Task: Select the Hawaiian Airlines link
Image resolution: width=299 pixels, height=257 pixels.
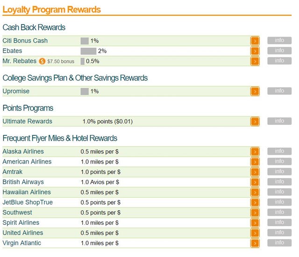Action: tap(27, 192)
